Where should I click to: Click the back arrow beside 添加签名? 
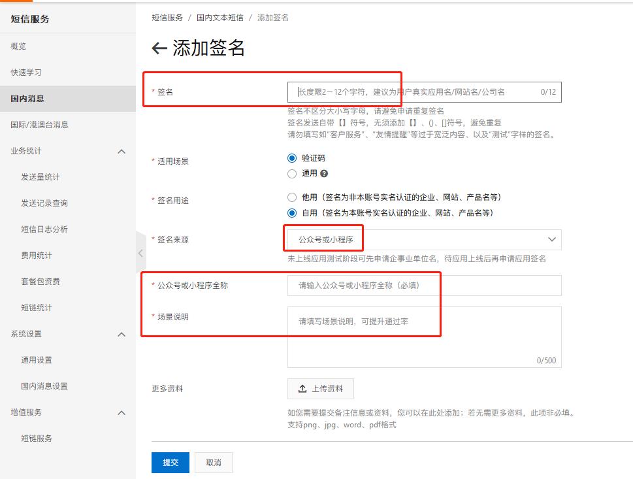tap(159, 48)
